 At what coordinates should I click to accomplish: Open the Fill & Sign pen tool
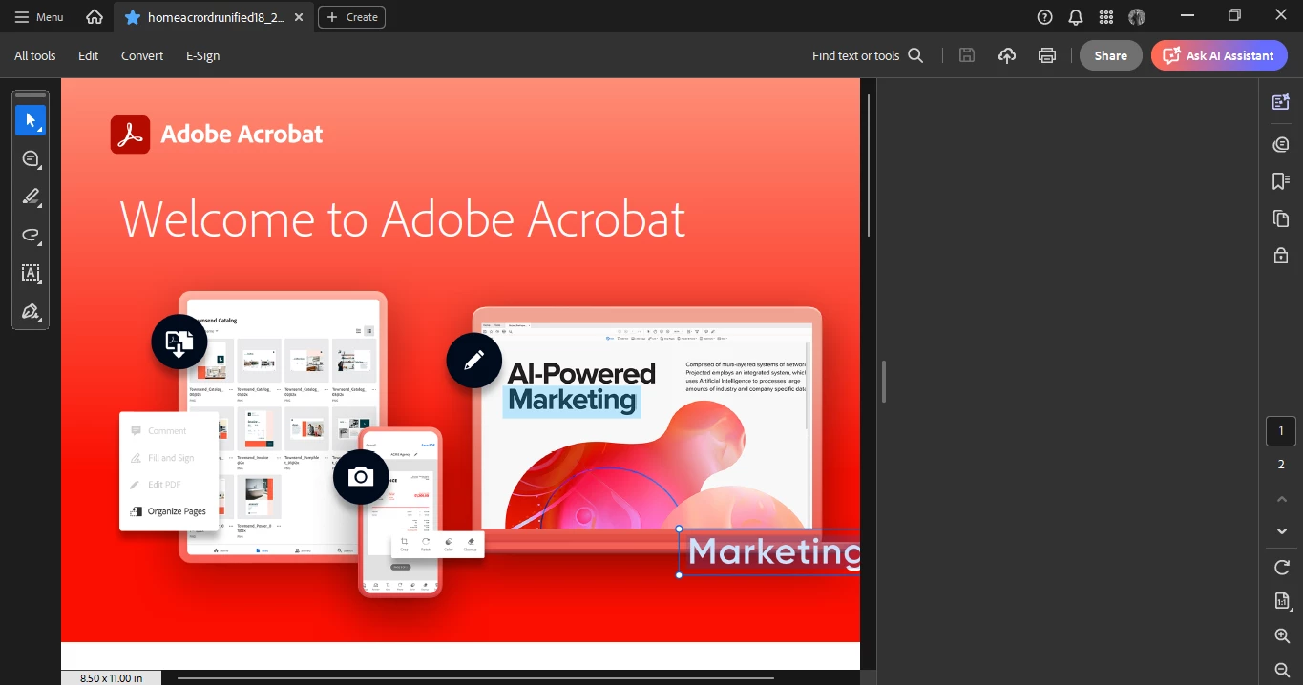[31, 311]
